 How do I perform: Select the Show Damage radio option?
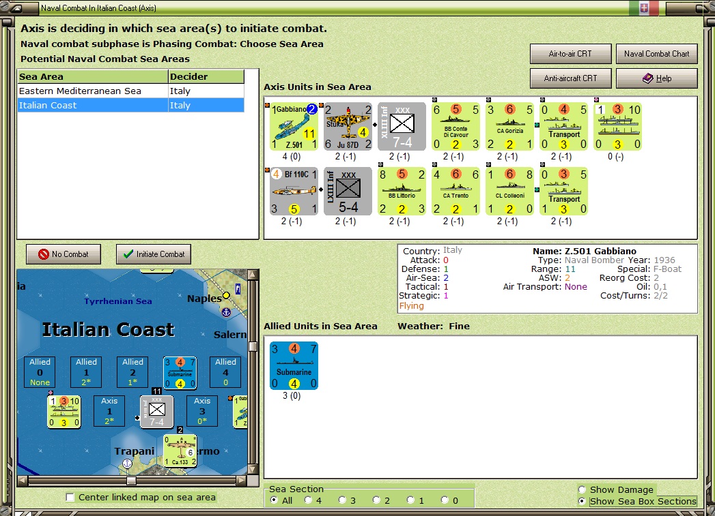tap(582, 489)
